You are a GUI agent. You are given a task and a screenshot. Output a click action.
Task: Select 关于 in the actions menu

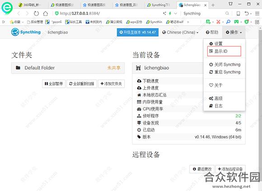(224, 85)
